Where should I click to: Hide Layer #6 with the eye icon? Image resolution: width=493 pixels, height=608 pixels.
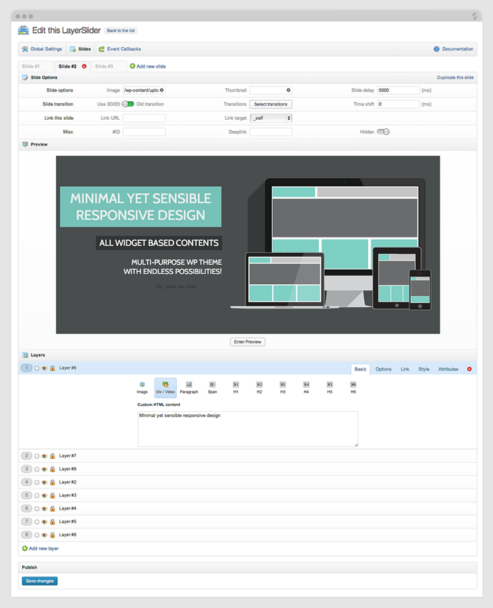point(44,368)
